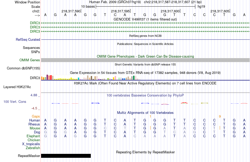The width and height of the screenshot is (250, 162).
Task: Click the chr2:218,317,587-218,317,607 (21 bp) coordinates
Action: (173, 2)
